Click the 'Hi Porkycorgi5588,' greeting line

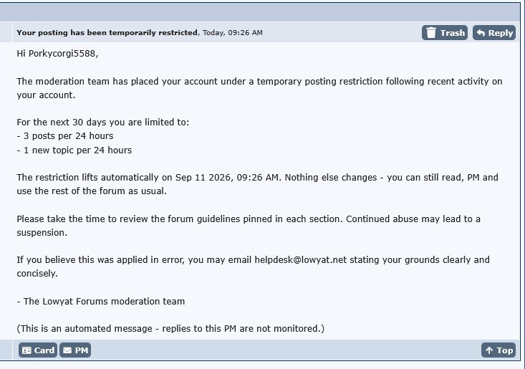[57, 54]
